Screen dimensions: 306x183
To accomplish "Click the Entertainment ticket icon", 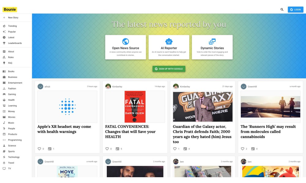I will click(x=4, y=83).
